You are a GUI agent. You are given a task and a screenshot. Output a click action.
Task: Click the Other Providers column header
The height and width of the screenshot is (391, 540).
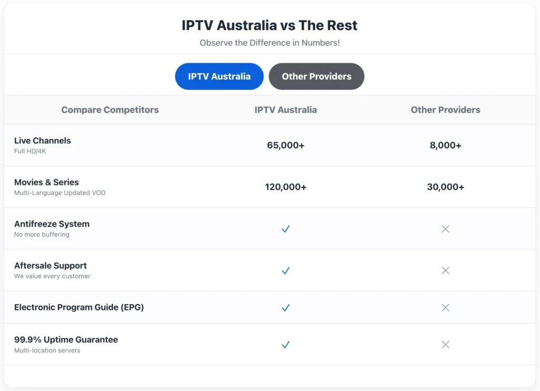pyautogui.click(x=445, y=110)
